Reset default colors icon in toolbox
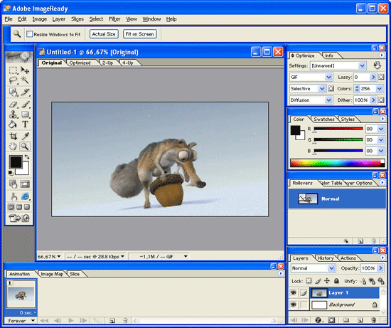This screenshot has height=328, width=391. (11, 172)
